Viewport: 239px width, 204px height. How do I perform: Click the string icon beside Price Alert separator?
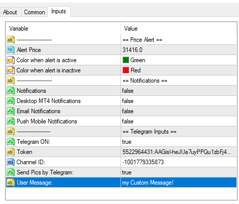(11, 40)
